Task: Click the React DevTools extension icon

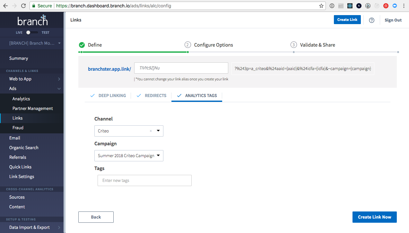Action: tap(350, 6)
